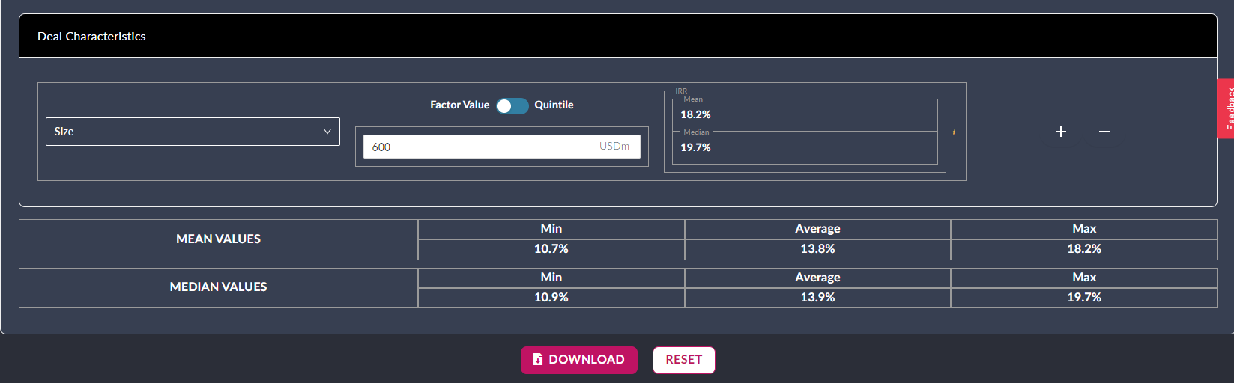Click the file icon on the Download button
The width and height of the screenshot is (1234, 383).
click(x=537, y=360)
